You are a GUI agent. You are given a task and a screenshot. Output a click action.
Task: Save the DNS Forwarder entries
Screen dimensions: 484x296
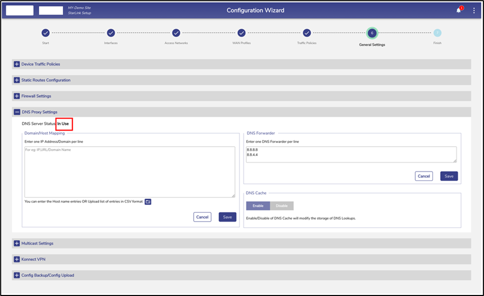(x=449, y=176)
